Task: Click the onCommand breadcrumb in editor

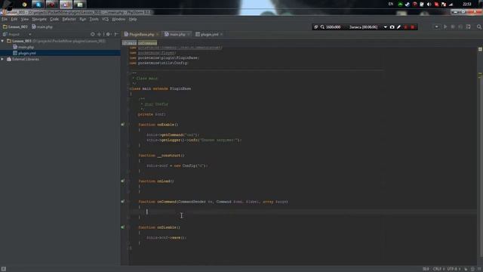Action: (147, 43)
